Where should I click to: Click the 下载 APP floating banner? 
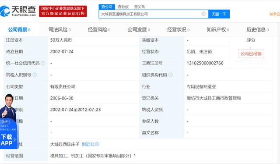pyautogui.click(x=9, y=133)
